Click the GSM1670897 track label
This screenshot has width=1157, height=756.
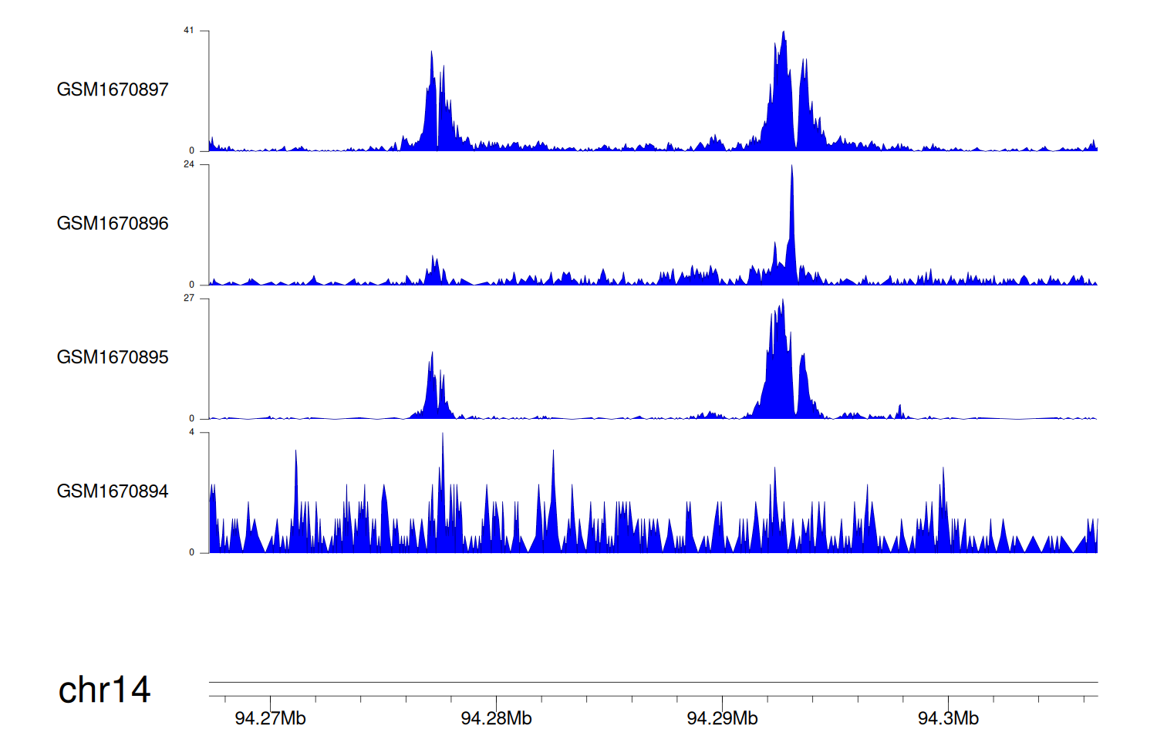coord(113,89)
